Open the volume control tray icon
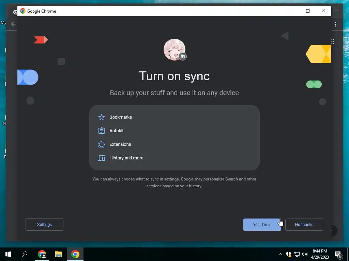Viewport: 349px width, 261px height. click(x=305, y=254)
